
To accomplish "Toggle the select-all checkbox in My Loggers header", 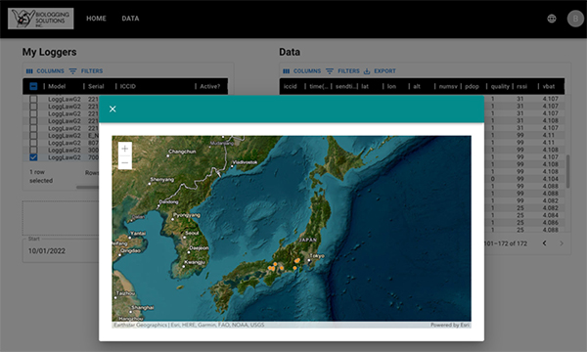I will point(33,86).
